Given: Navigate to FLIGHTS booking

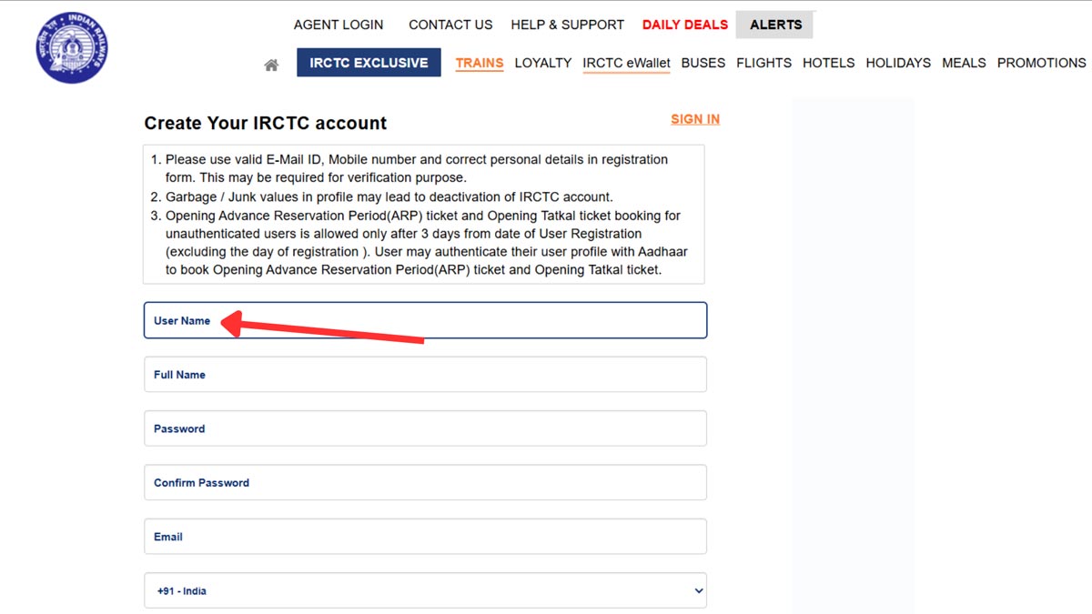Looking at the screenshot, I should tap(763, 63).
